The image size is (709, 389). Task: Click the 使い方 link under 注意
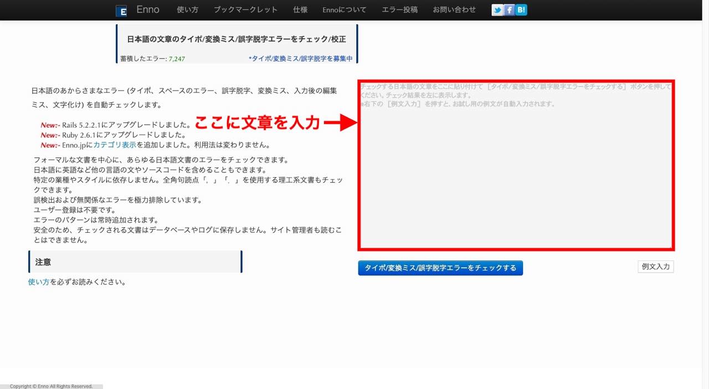[39, 282]
